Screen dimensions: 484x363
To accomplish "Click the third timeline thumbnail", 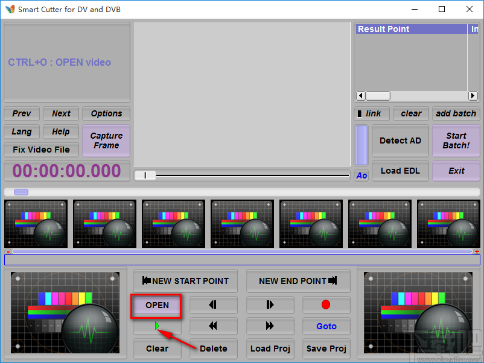I will click(x=173, y=224).
